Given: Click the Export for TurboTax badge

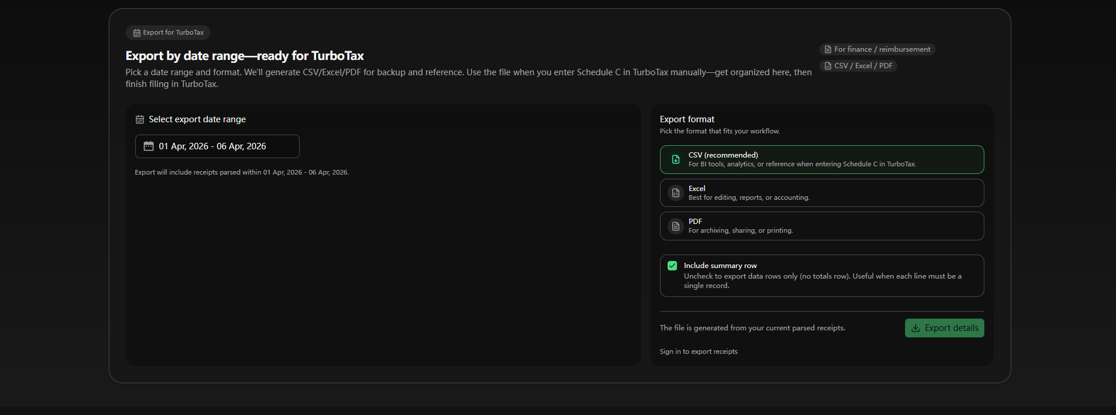Looking at the screenshot, I should [x=168, y=33].
